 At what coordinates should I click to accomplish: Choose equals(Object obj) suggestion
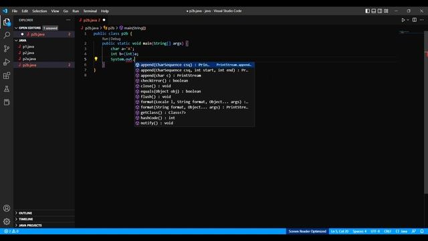point(195,91)
